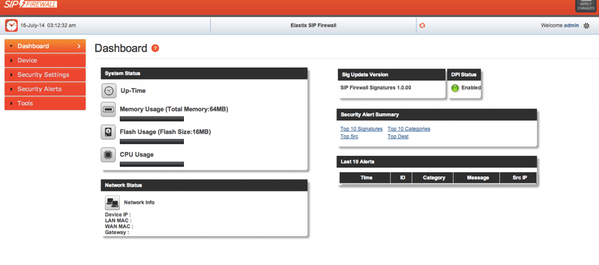Expand the Security Alerts sidebar section

(45, 89)
